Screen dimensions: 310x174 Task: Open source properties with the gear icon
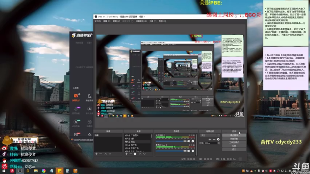[135, 154]
